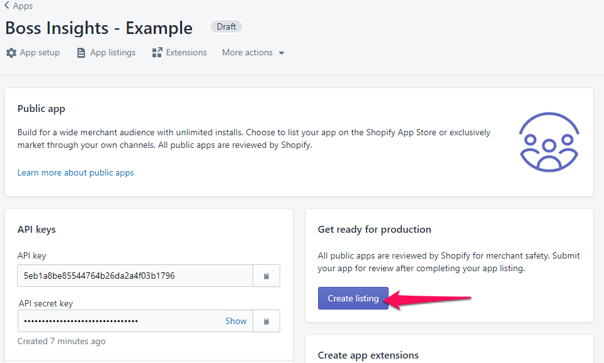
Task: Open the Extensions tab
Action: pyautogui.click(x=179, y=53)
